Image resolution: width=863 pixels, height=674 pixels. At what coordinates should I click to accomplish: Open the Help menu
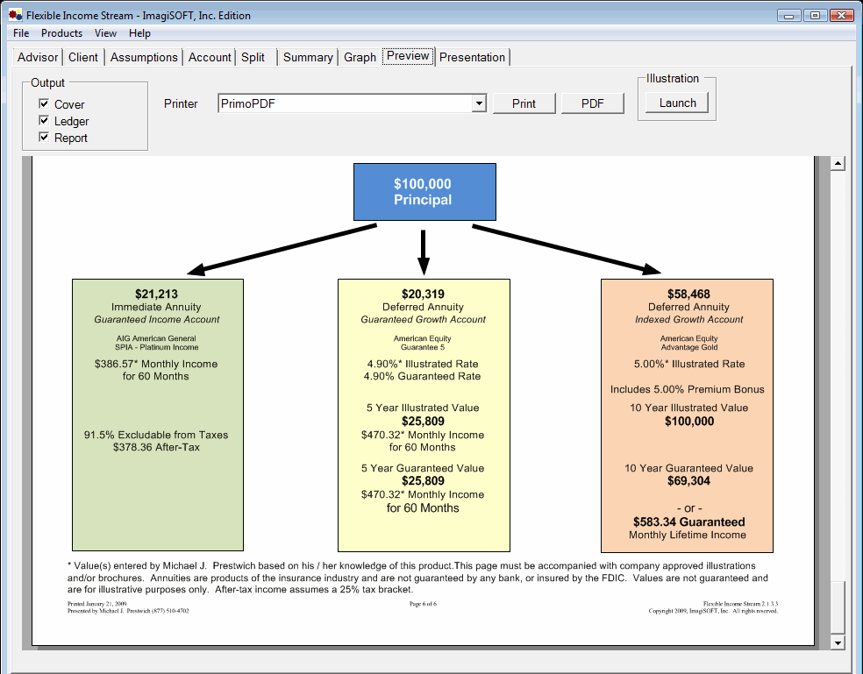(x=139, y=33)
